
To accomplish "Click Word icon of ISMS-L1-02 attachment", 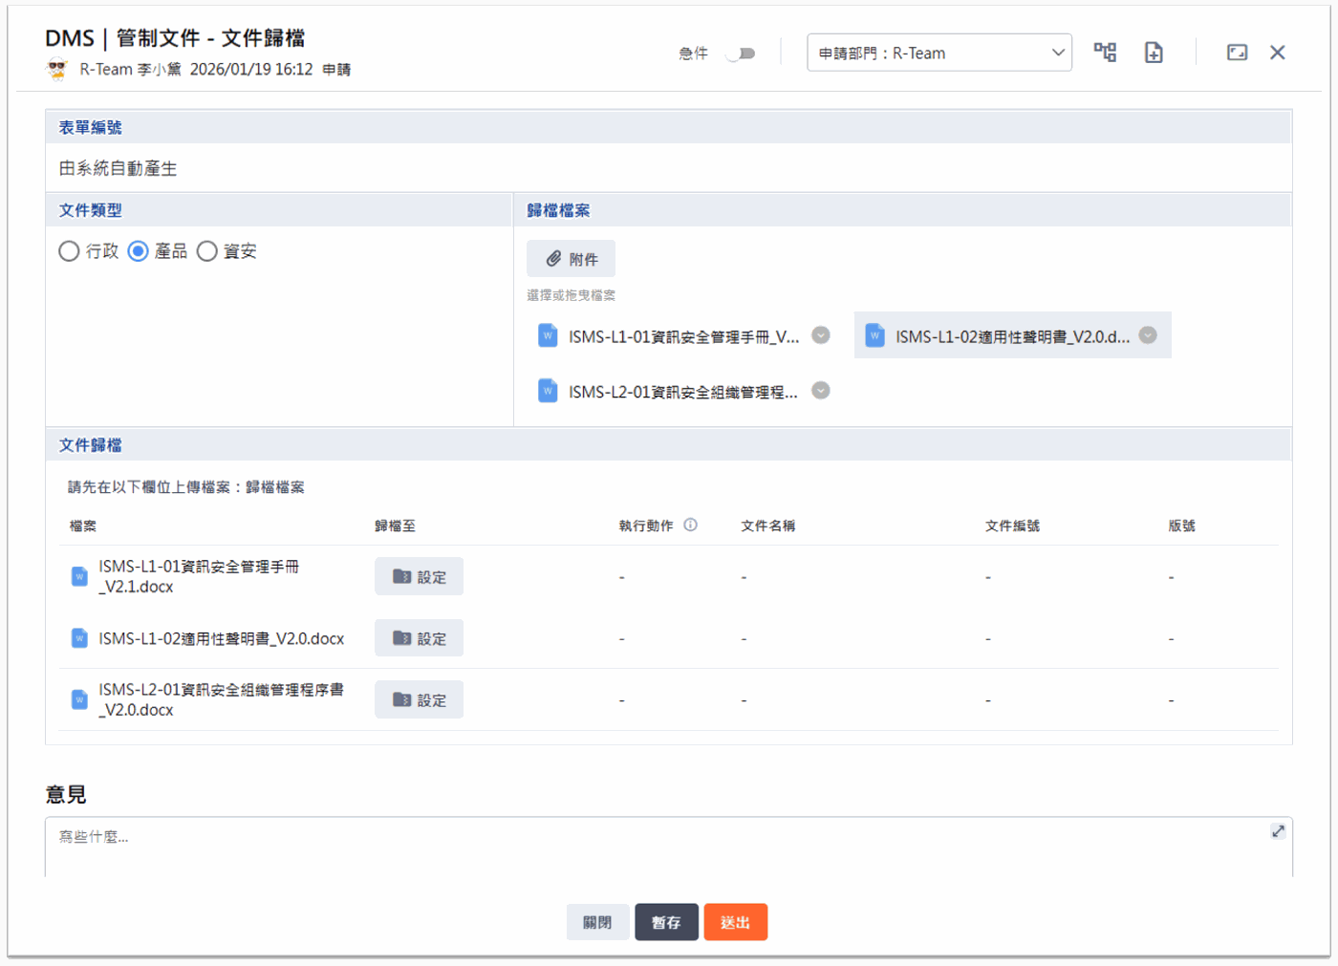I will click(874, 336).
